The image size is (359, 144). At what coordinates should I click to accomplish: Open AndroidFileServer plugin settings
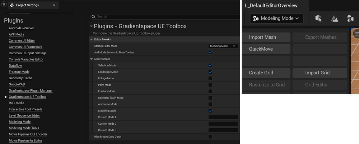click(x=21, y=28)
